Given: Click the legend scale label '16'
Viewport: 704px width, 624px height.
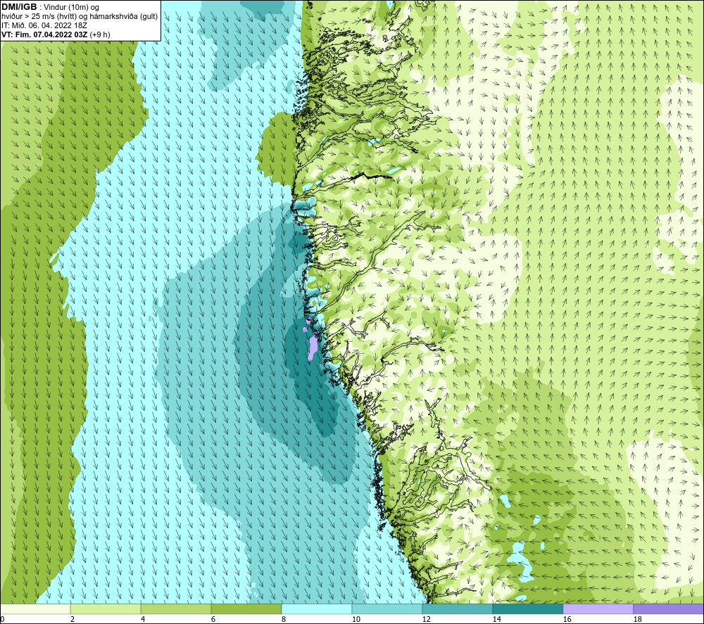Looking at the screenshot, I should (x=567, y=620).
